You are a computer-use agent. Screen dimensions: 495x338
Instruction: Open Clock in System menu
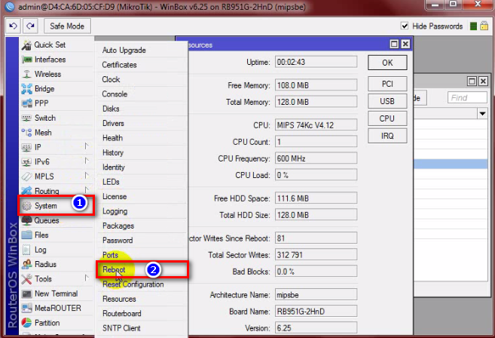pos(111,79)
